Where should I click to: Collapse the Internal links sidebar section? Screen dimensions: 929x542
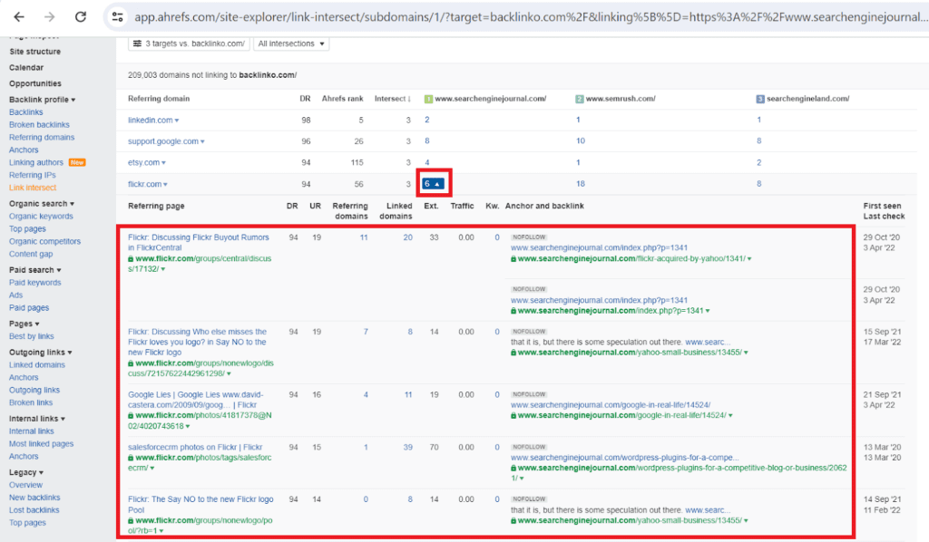pyautogui.click(x=36, y=419)
